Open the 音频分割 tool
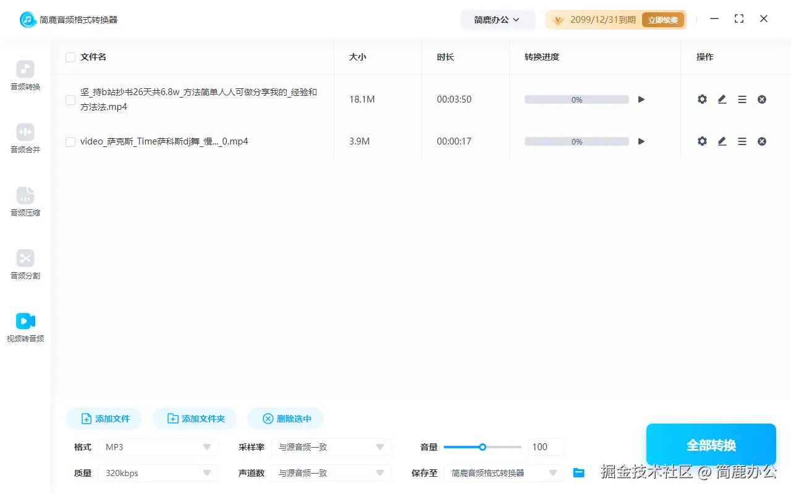Screen dimensions: 791x494 [25, 265]
